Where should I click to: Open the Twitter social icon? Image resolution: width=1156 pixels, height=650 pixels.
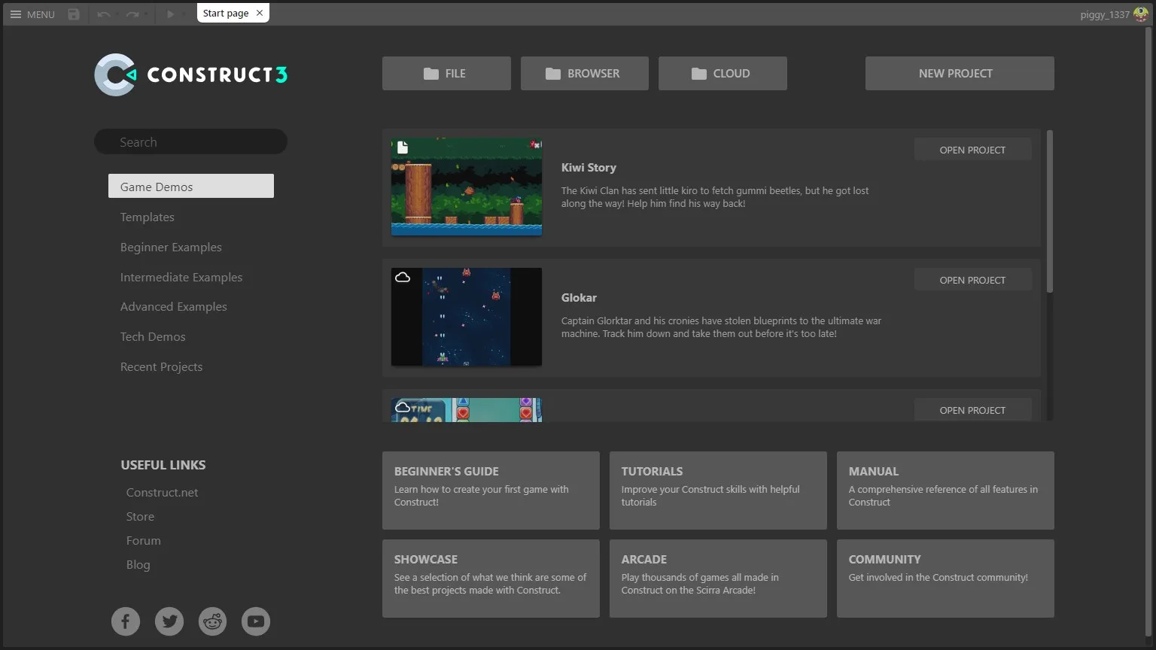(169, 621)
